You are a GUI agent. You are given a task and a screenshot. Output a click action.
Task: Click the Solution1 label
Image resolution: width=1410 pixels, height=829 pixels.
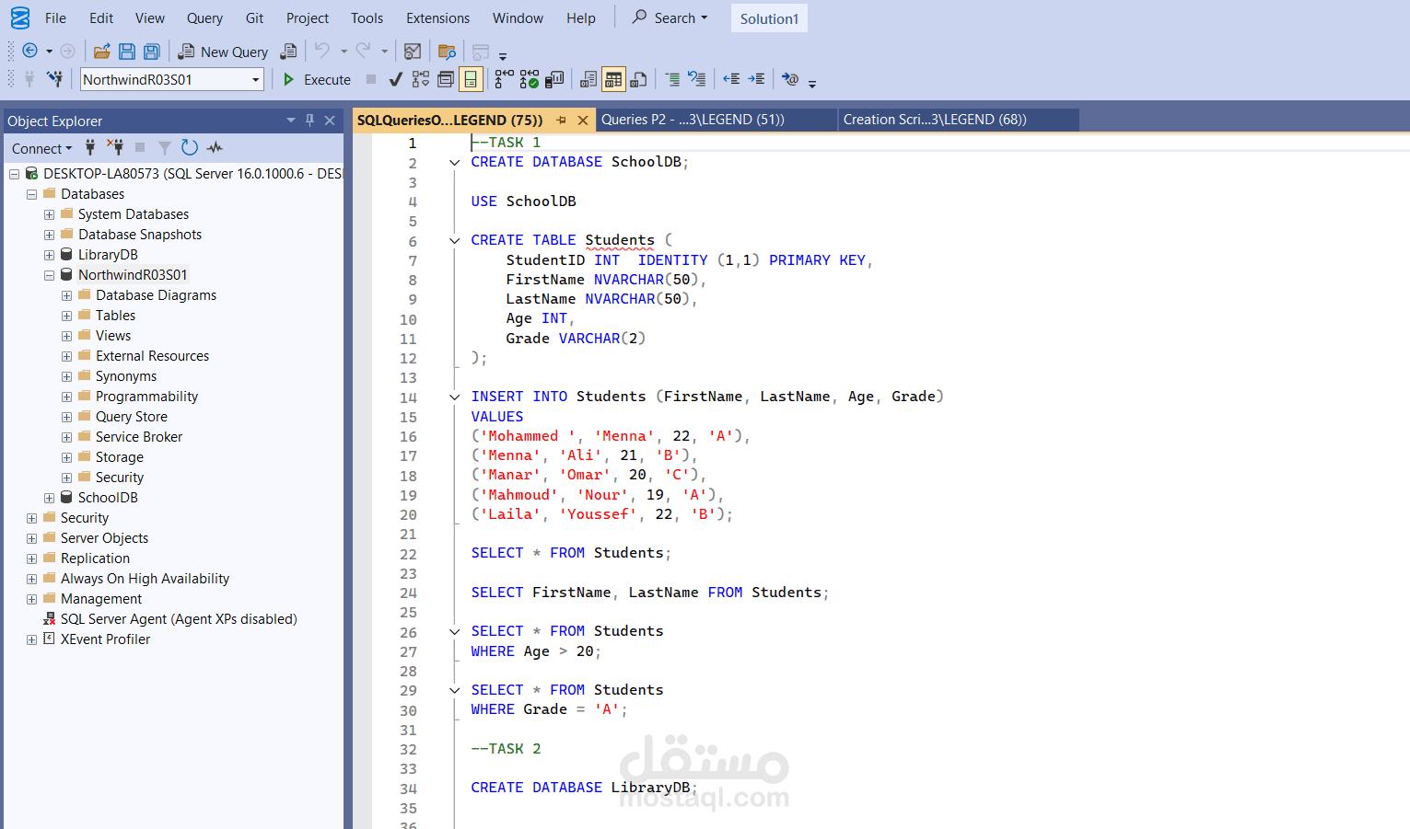769,18
